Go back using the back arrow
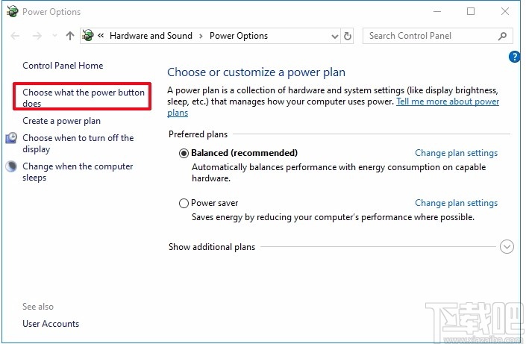The width and height of the screenshot is (526, 344). 16,36
